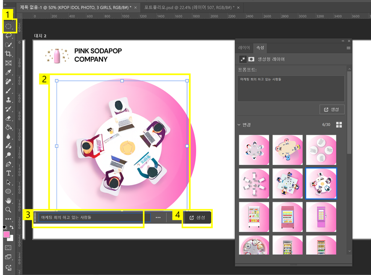Select the History Brush tool

pyautogui.click(x=8, y=109)
